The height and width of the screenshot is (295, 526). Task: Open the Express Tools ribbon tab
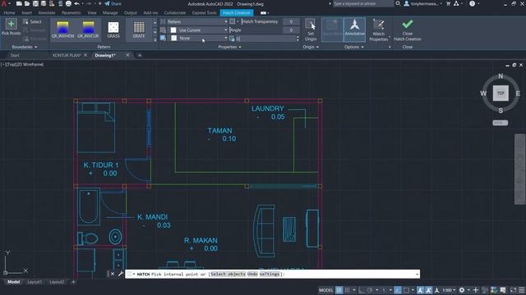(204, 13)
